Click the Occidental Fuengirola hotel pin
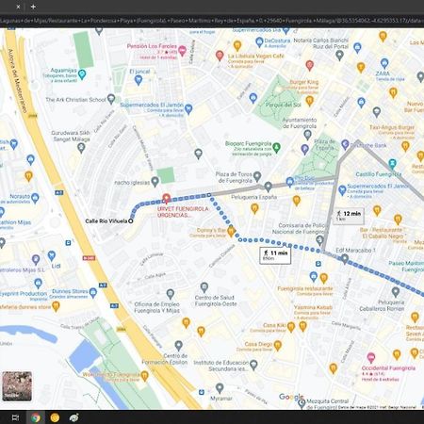Image resolution: width=424 pixels, height=424 pixels. tap(371, 357)
